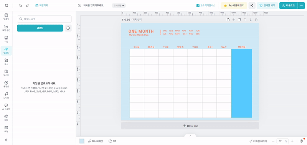Click the 저장하기 save button
Viewport: 307px width, 145px height.
pos(42,5)
